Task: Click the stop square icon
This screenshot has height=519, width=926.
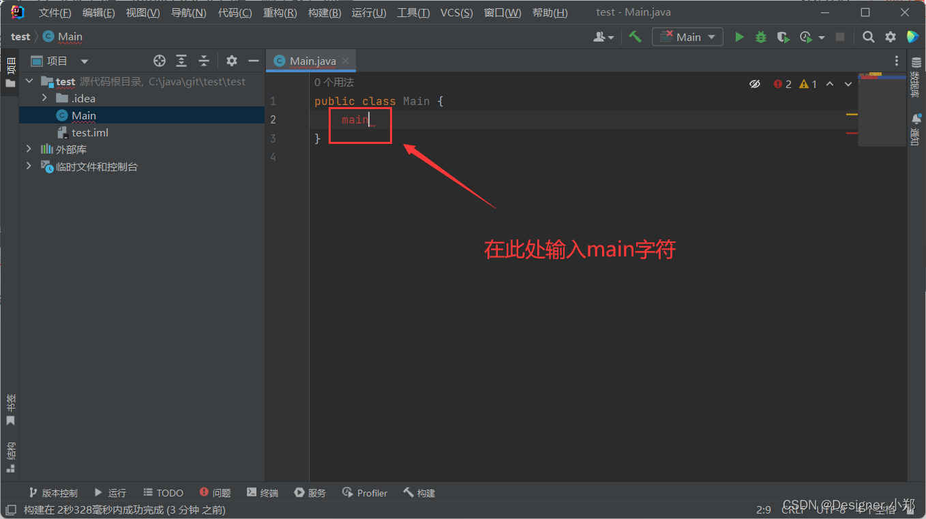Action: [841, 37]
